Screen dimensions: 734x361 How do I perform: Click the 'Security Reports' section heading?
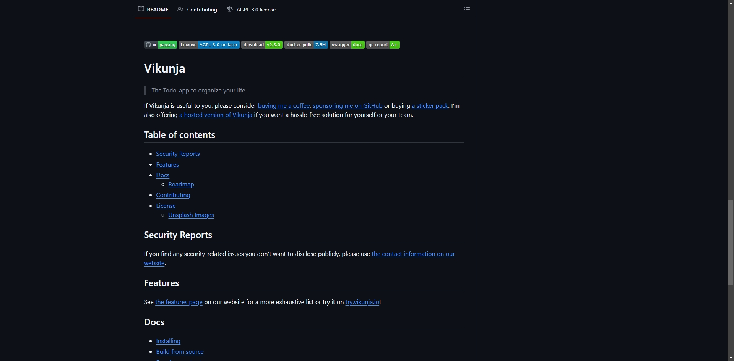178,235
